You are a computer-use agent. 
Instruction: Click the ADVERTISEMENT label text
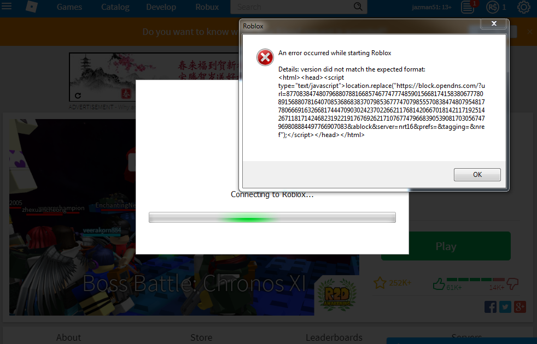[91, 107]
